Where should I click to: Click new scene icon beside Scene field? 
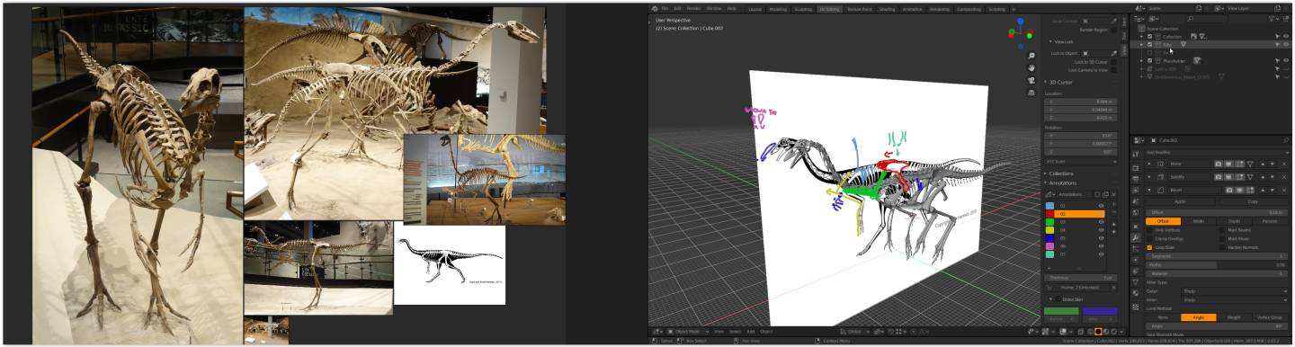pos(1198,8)
